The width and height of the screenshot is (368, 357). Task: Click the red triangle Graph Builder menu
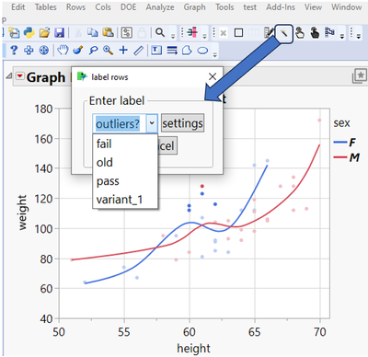tap(20, 75)
